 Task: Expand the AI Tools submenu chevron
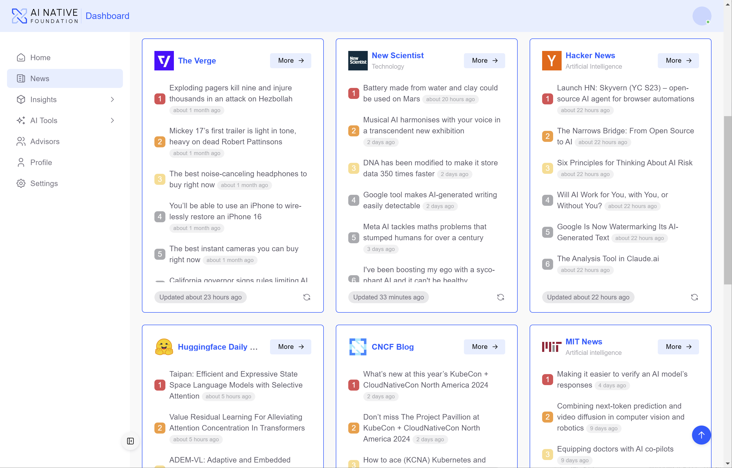112,120
